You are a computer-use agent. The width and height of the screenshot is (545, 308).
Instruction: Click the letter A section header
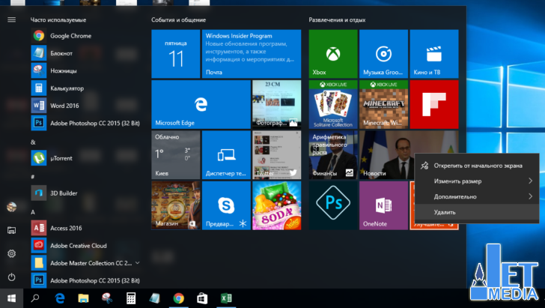(33, 212)
